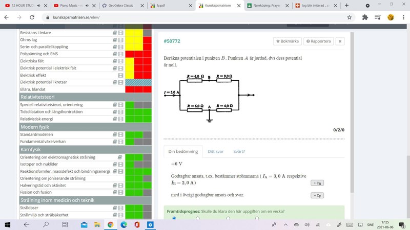Choose the second Framtidsprognos radio option
The width and height of the screenshot is (410, 230).
click(x=198, y=218)
